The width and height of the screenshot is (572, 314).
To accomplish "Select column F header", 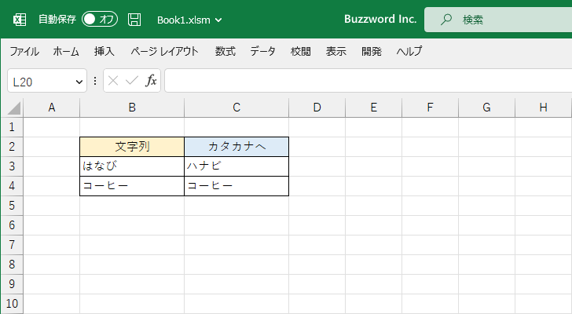I will (430, 108).
